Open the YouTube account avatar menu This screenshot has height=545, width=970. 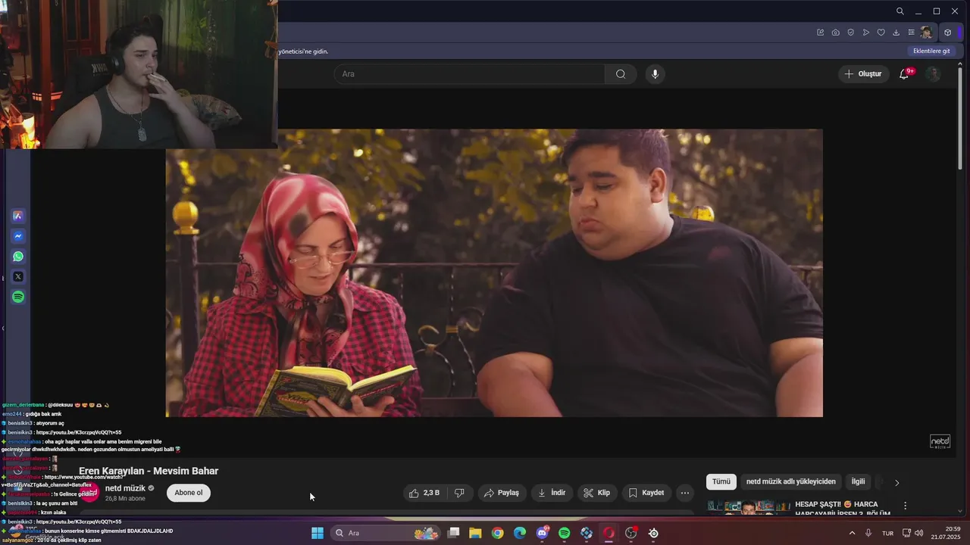point(934,74)
